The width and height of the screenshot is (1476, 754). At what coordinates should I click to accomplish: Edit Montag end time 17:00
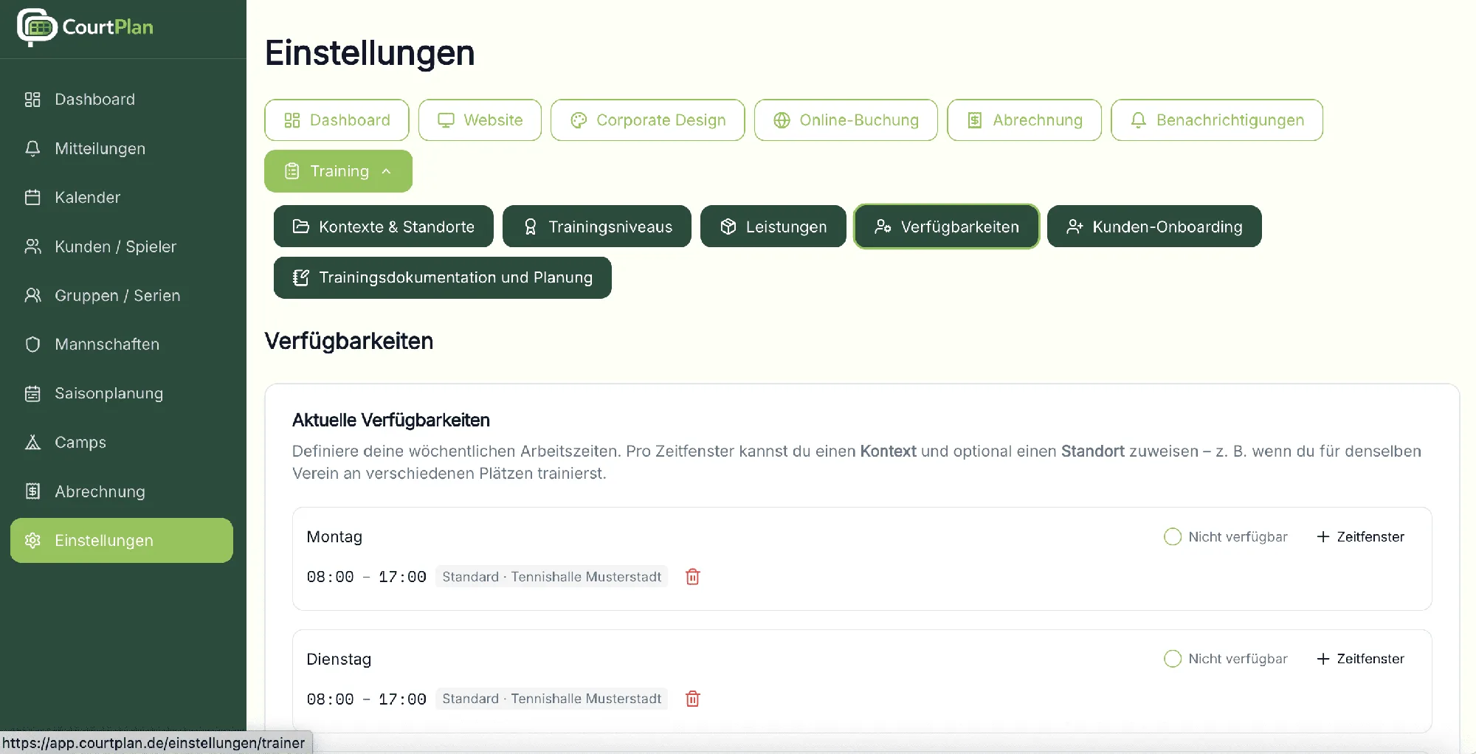pyautogui.click(x=402, y=577)
